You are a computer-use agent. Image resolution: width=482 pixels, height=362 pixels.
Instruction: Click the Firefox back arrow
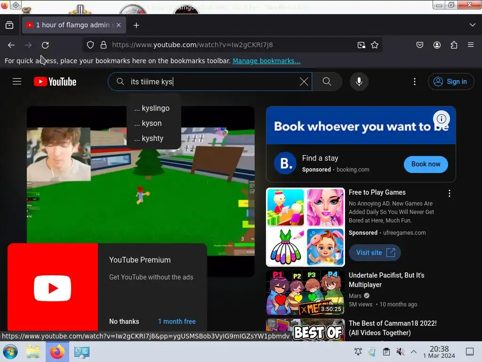pyautogui.click(x=11, y=45)
